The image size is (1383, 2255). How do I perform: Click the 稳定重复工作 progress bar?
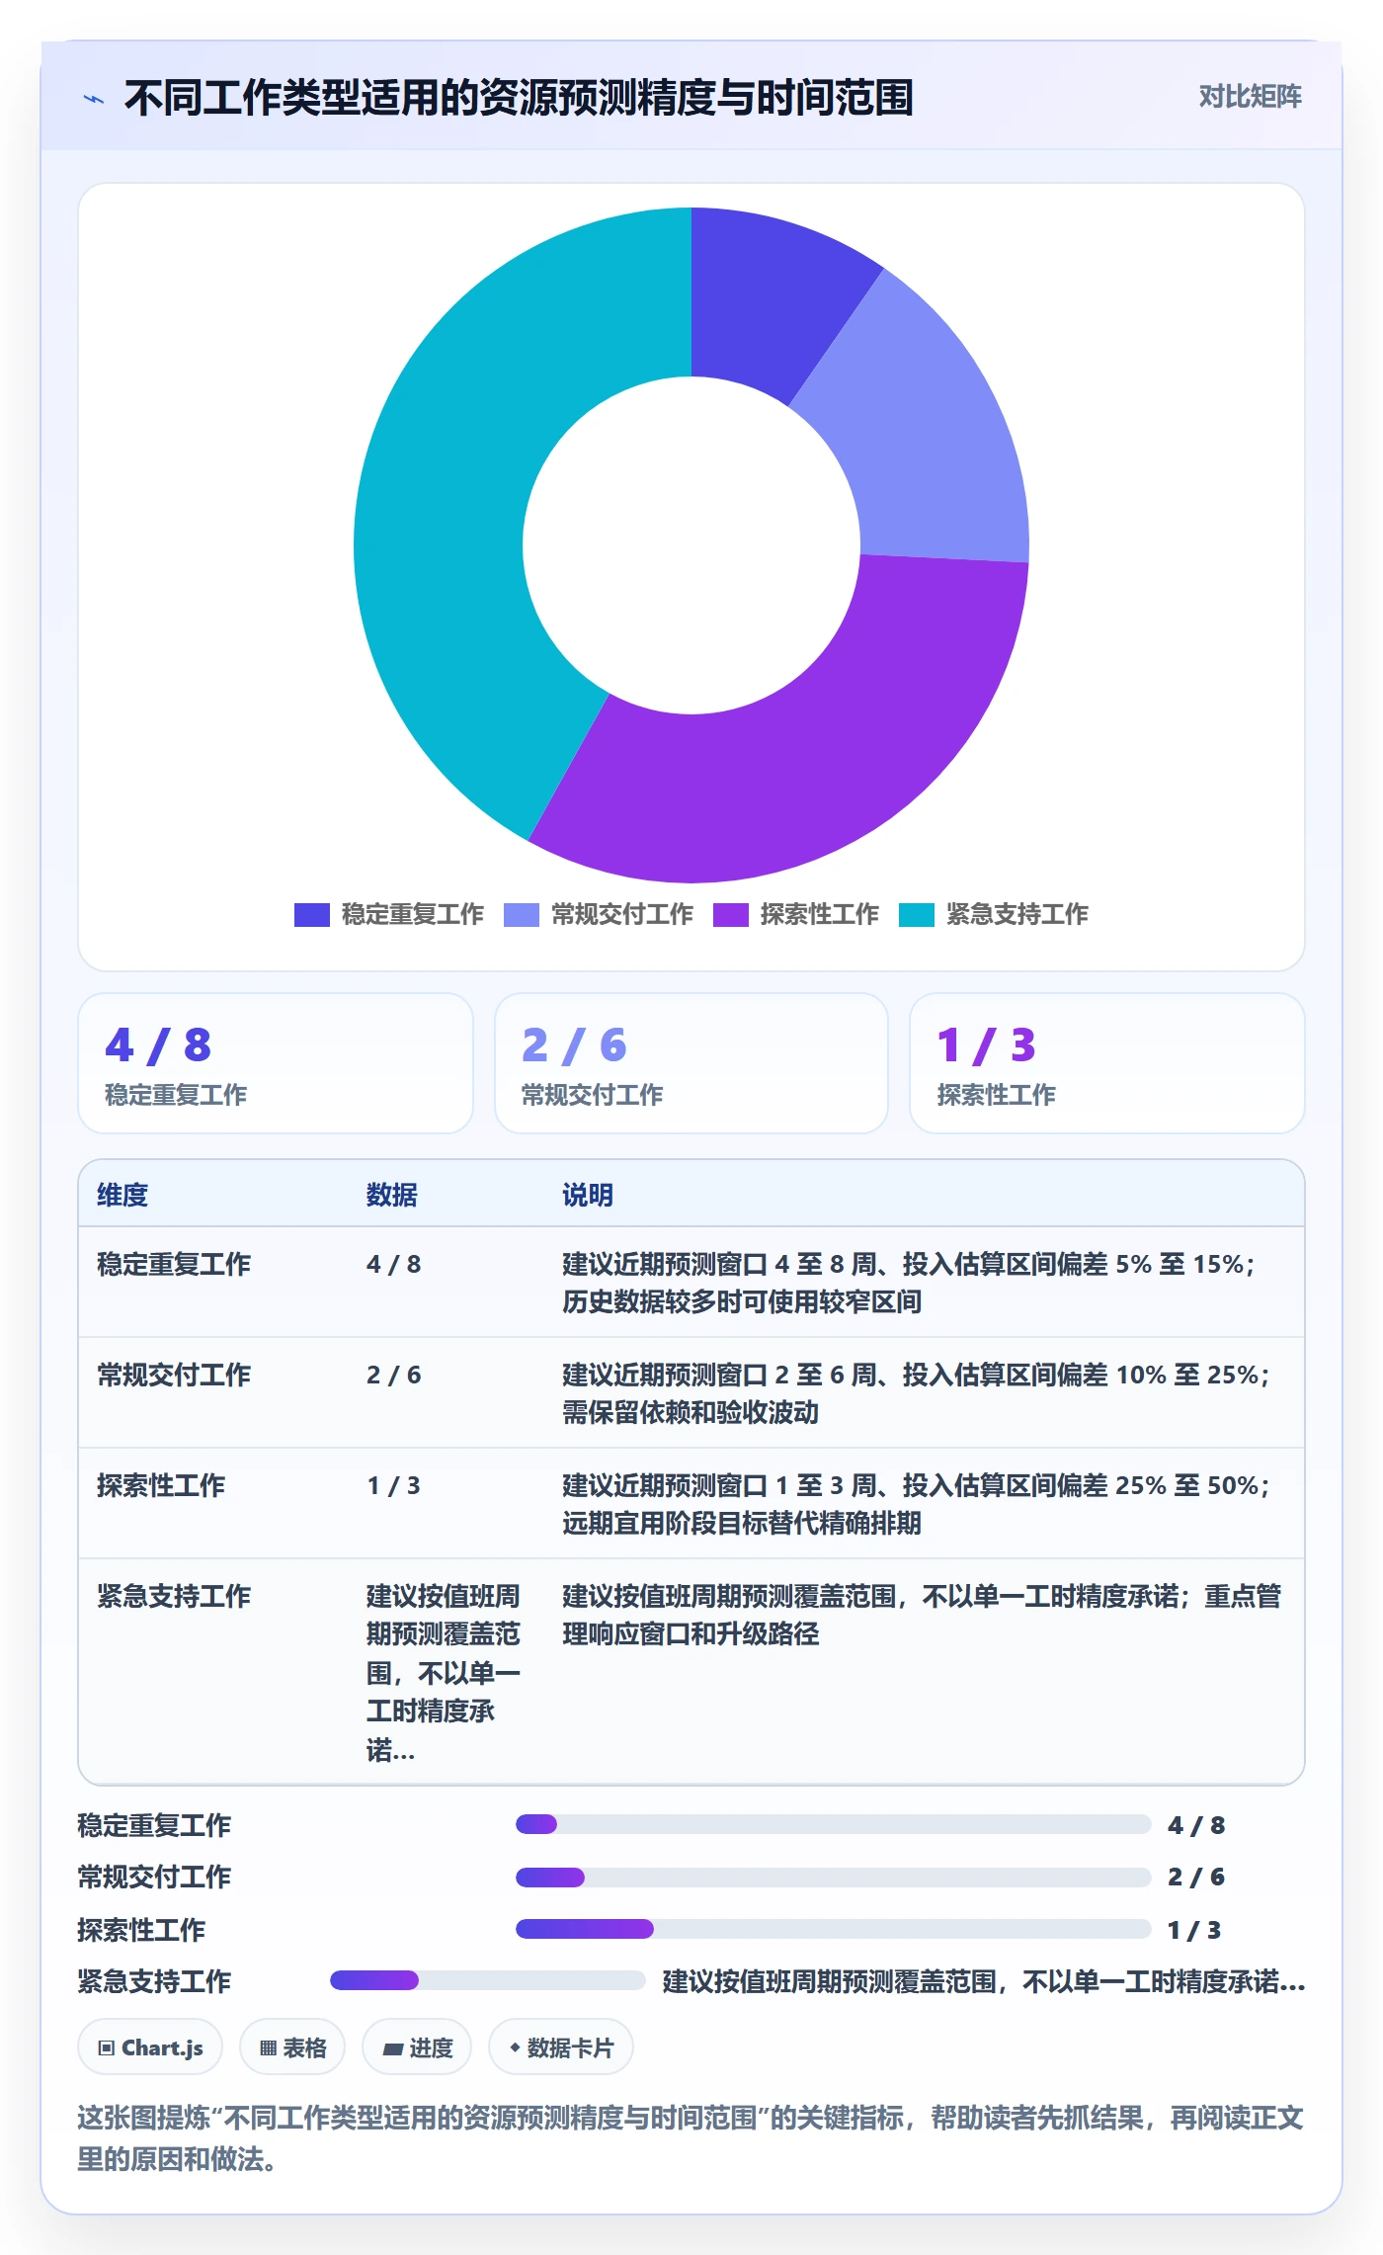pyautogui.click(x=833, y=1824)
